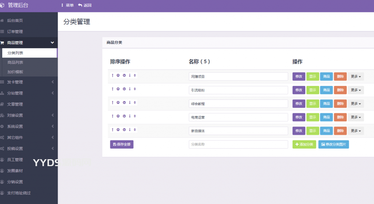Click the 返回 back arrow icon
The height and width of the screenshot is (204, 374).
click(x=80, y=5)
